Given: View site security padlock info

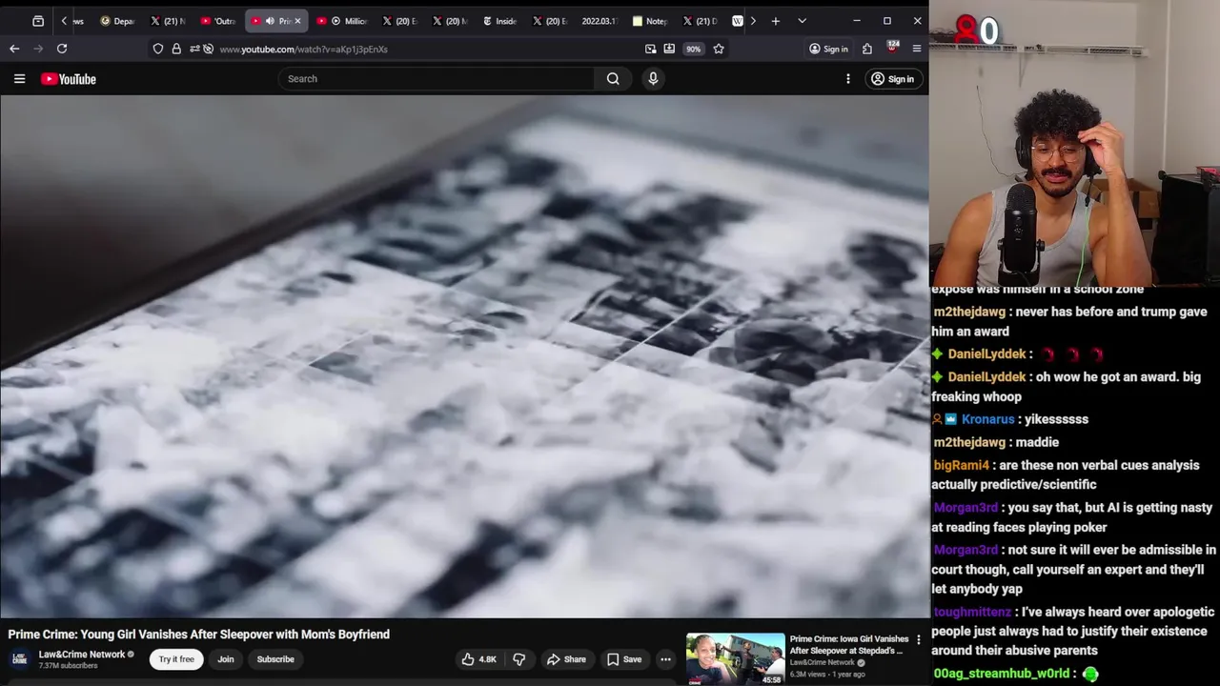Looking at the screenshot, I should click(176, 49).
